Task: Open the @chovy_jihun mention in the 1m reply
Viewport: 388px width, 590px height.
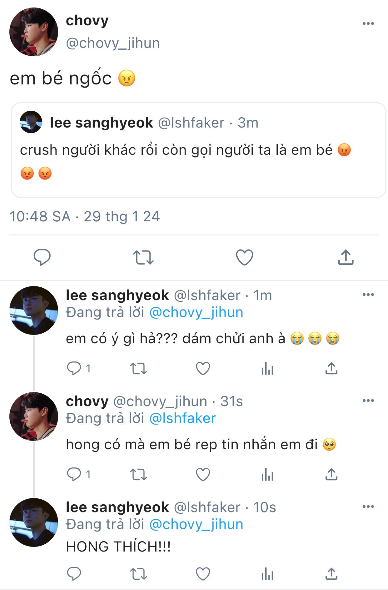Action: click(196, 312)
